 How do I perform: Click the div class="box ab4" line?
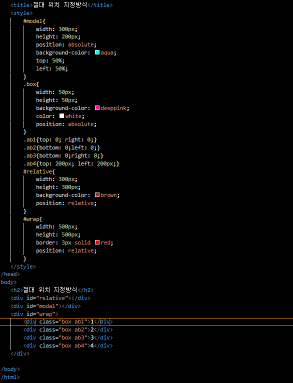pos(68,345)
